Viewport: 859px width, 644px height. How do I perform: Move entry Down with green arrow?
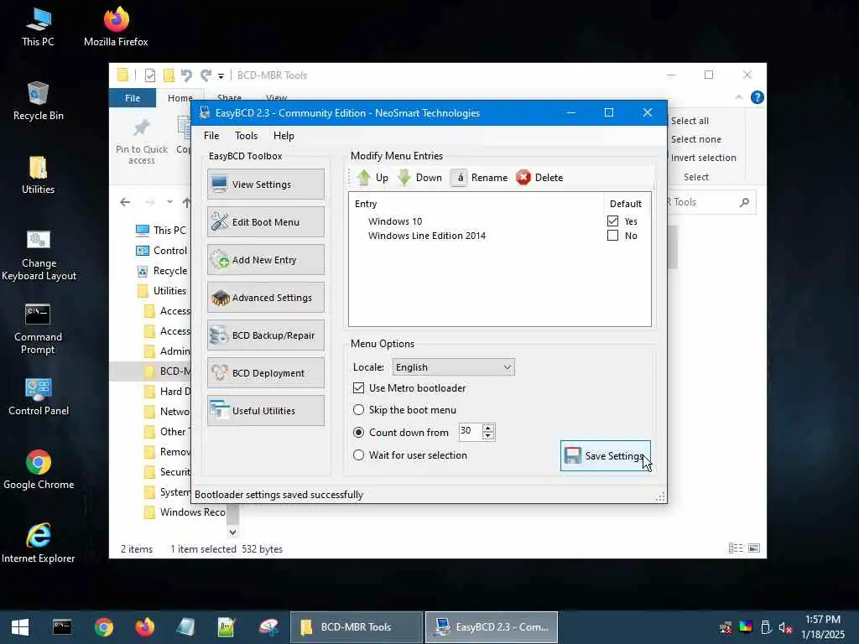click(x=419, y=178)
